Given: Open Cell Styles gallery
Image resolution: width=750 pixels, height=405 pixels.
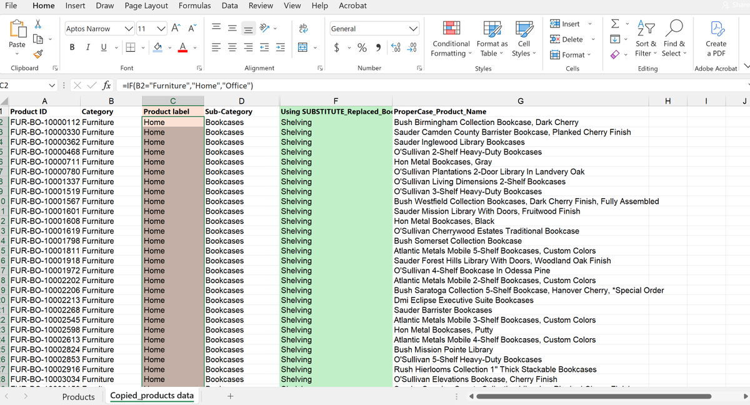Looking at the screenshot, I should pyautogui.click(x=524, y=37).
